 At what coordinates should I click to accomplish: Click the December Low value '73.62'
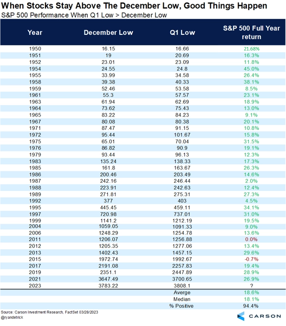(x=108, y=108)
